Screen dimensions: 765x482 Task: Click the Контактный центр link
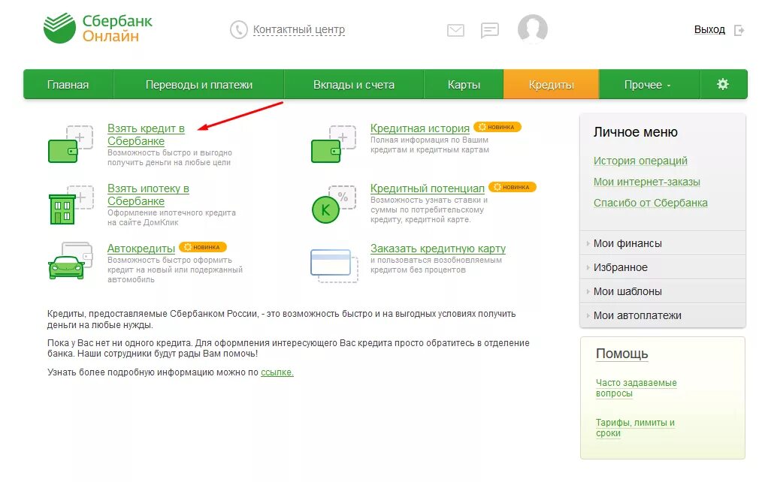[298, 30]
